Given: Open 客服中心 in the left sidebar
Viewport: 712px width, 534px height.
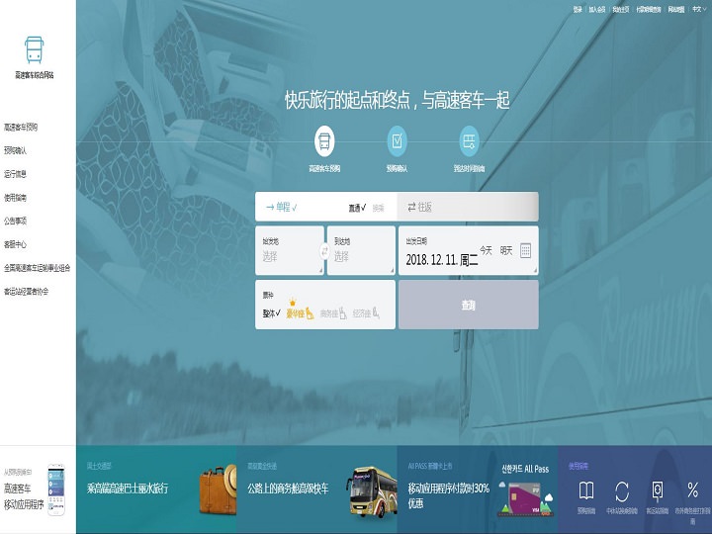Looking at the screenshot, I should [15, 245].
